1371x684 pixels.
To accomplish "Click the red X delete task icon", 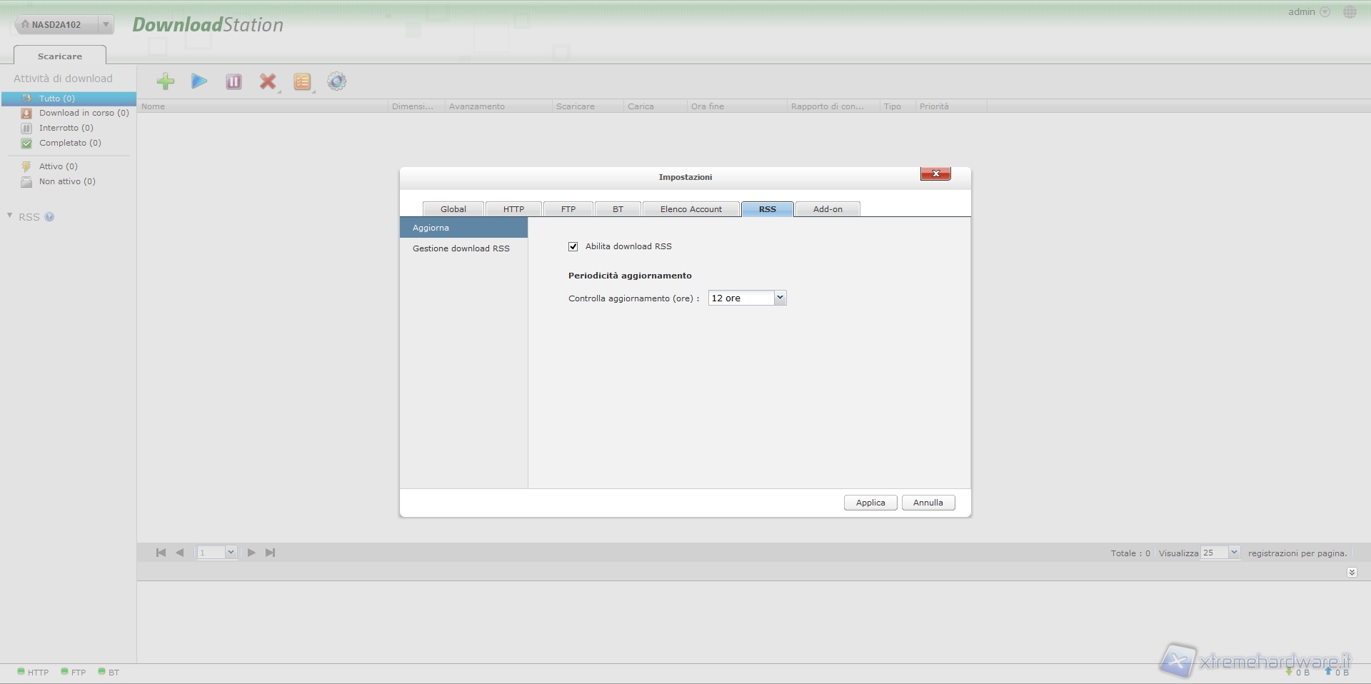I will pyautogui.click(x=268, y=81).
